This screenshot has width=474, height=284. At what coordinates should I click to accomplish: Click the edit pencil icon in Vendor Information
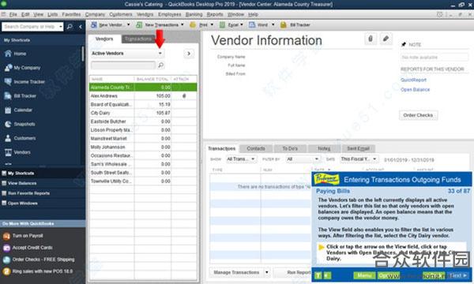[x=386, y=39]
